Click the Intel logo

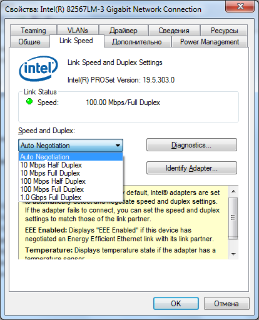coord(38,69)
